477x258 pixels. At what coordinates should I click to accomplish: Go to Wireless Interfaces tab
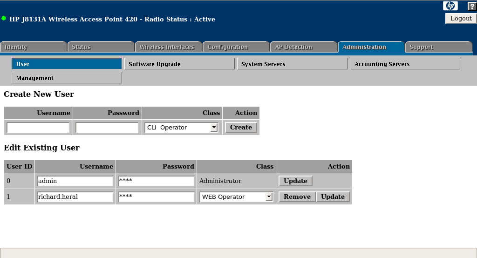pyautogui.click(x=168, y=47)
